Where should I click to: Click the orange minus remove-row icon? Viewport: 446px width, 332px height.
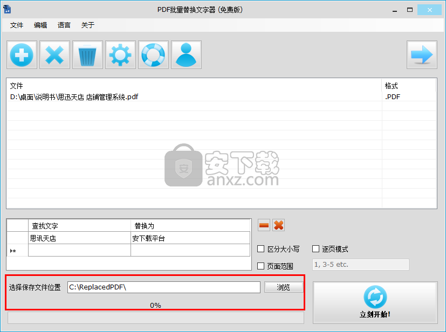[x=264, y=225]
